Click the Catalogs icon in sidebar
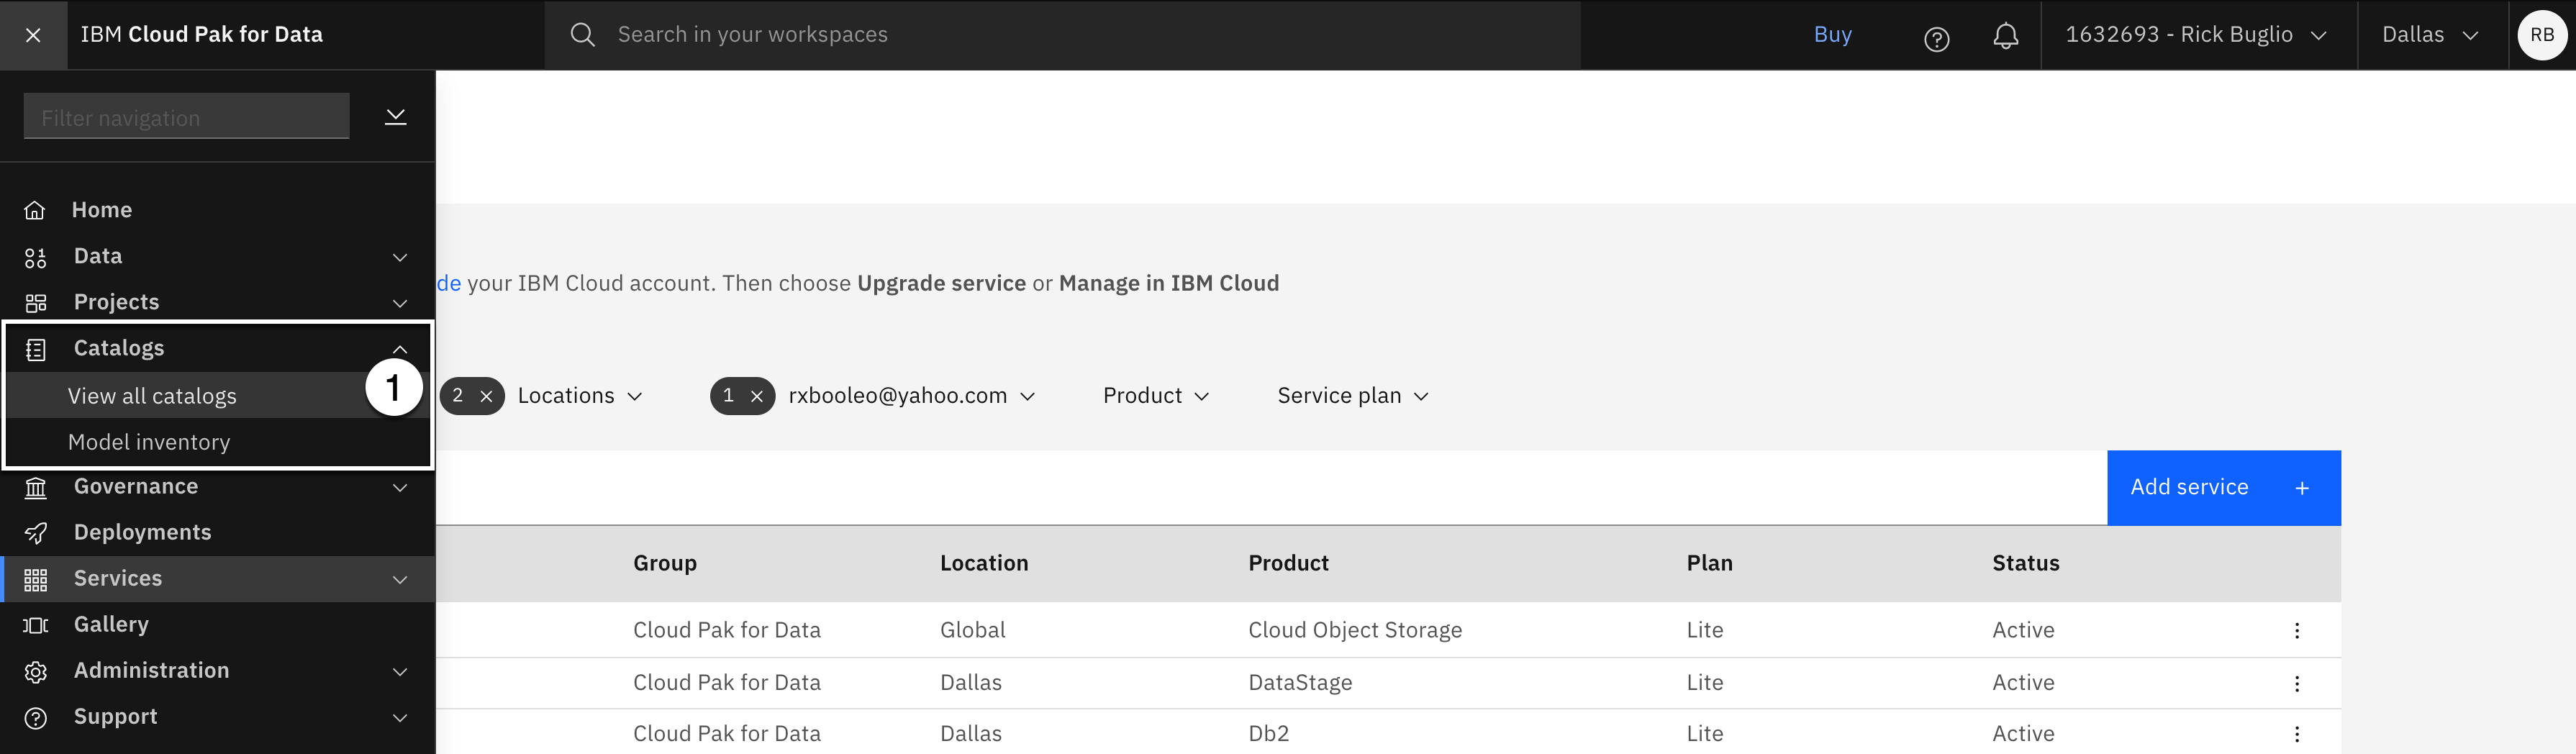2576x754 pixels. coord(35,349)
